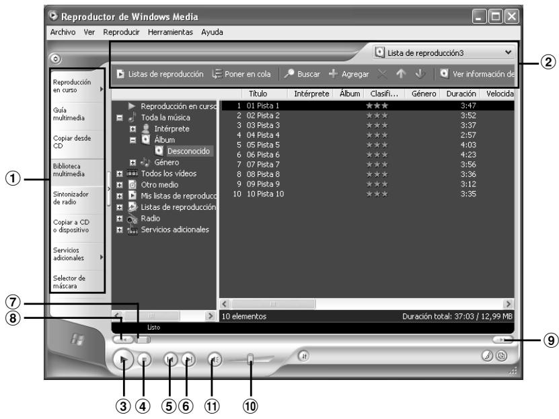
Task: Select Selector de máscara tab
Action: (x=78, y=282)
